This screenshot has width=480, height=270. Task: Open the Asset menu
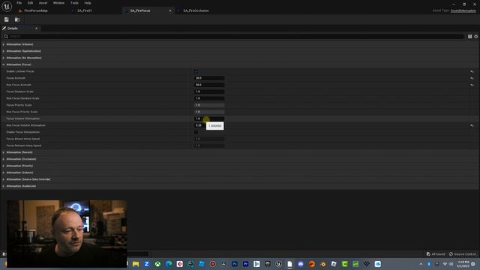pos(43,3)
